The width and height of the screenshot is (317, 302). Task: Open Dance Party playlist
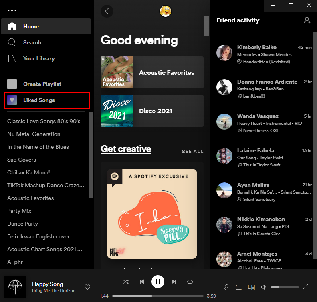(22, 224)
